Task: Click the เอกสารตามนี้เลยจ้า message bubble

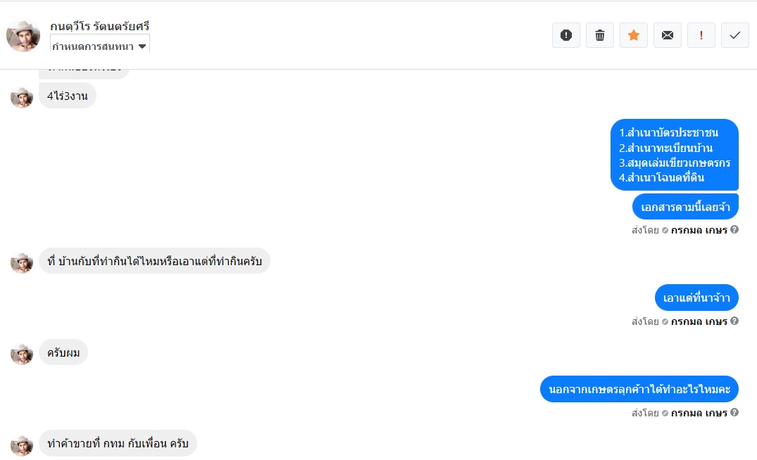Action: coord(684,207)
